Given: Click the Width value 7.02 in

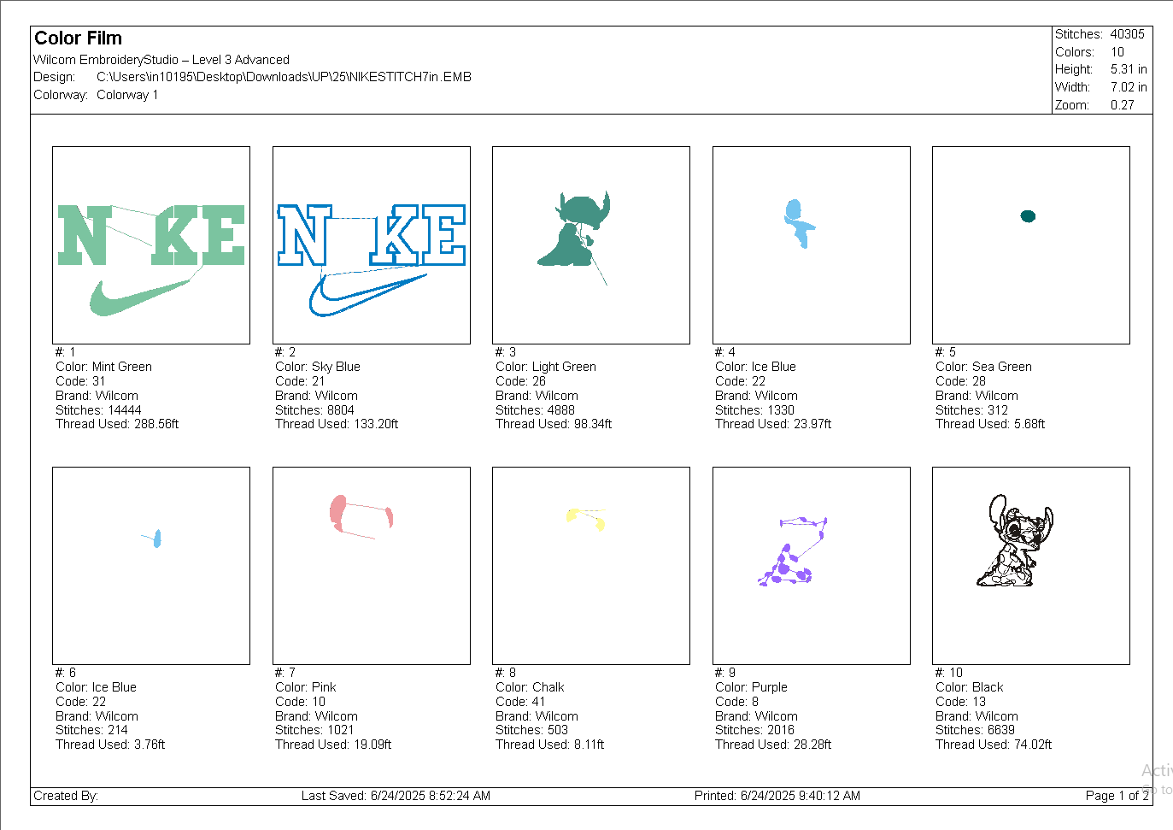Looking at the screenshot, I should coord(1129,87).
